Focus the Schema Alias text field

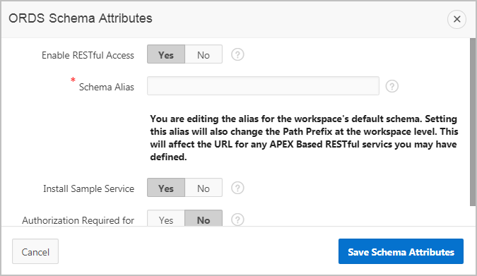point(263,85)
